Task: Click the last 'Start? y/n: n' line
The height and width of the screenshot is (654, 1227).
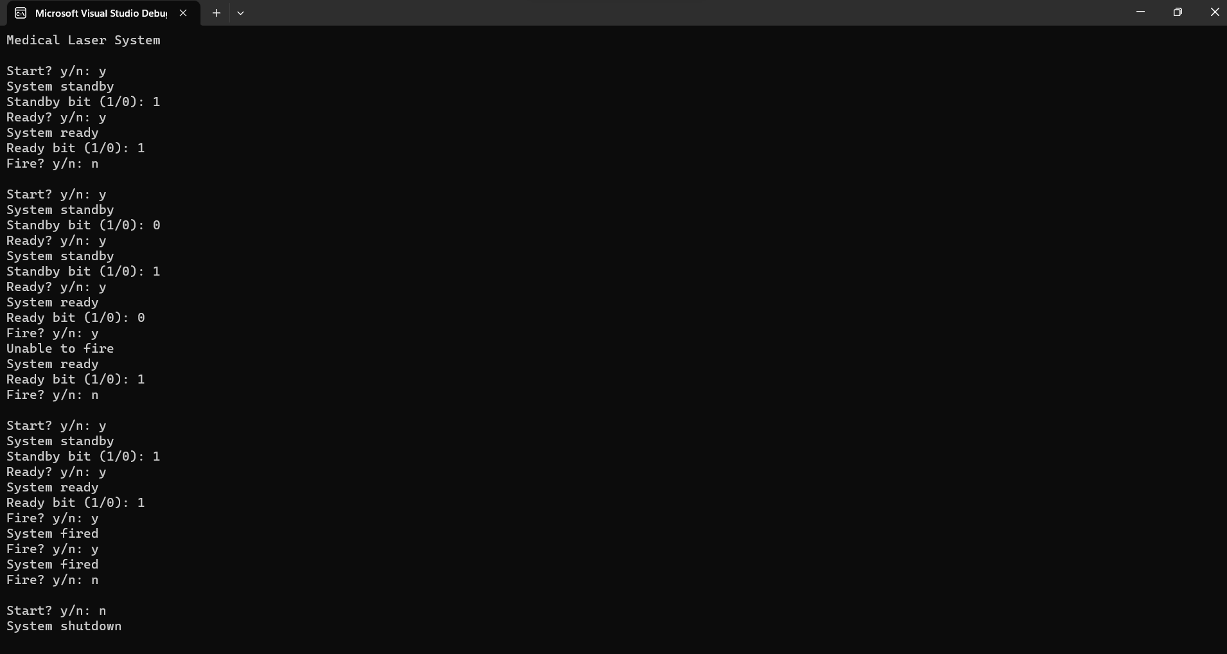Action: [57, 611]
